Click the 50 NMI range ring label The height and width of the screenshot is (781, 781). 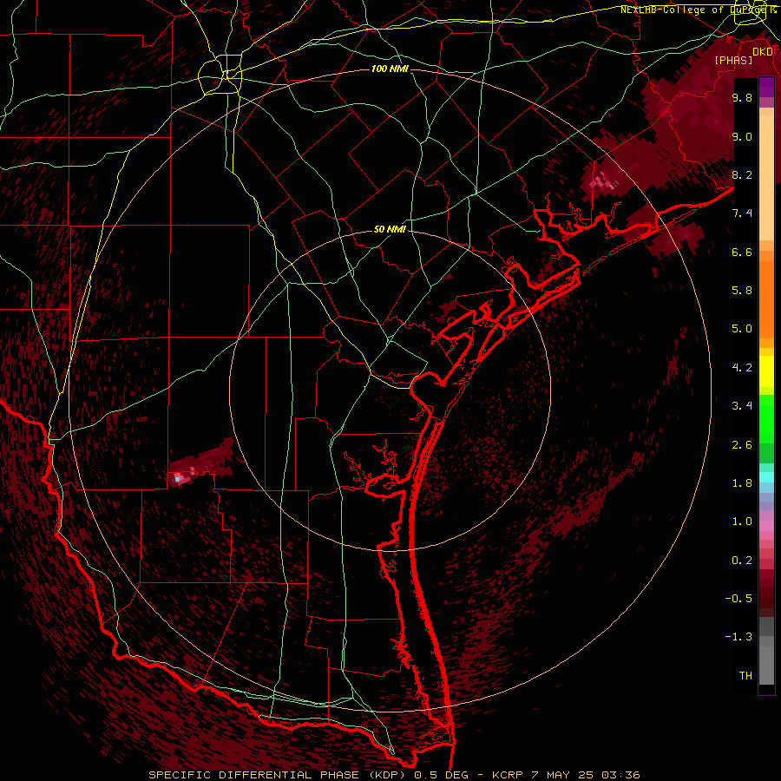(390, 229)
